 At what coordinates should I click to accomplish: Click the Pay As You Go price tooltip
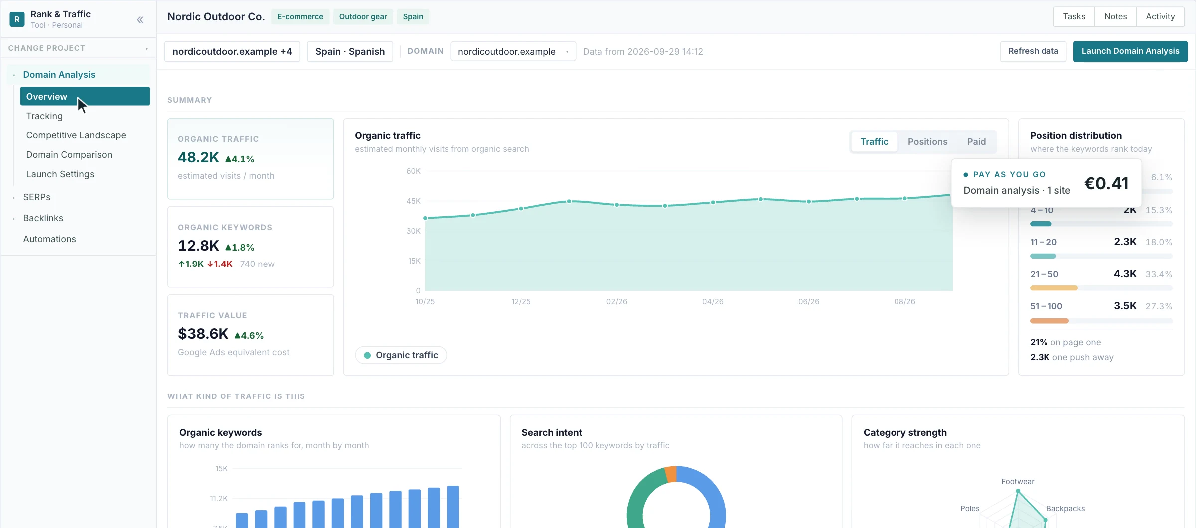(x=1046, y=183)
